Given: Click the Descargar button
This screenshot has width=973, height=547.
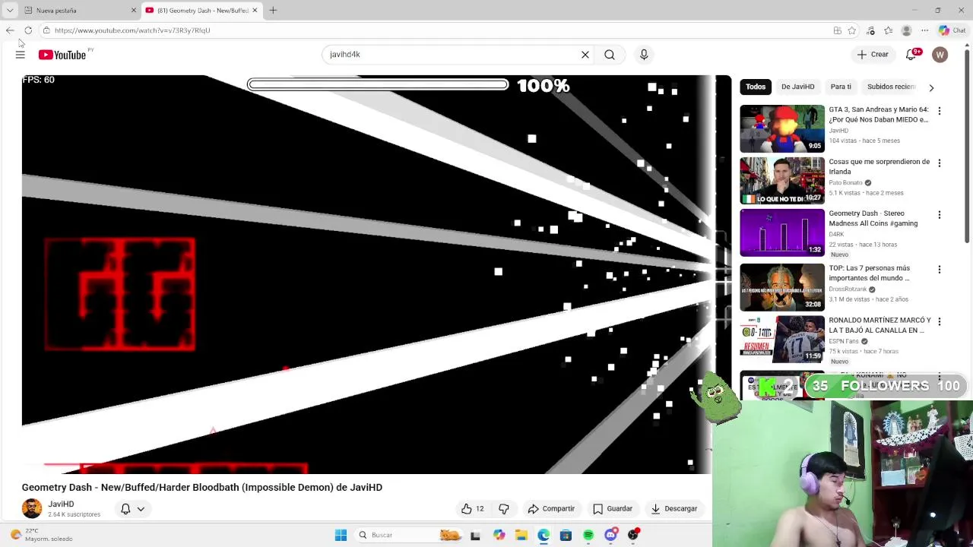Looking at the screenshot, I should [x=674, y=509].
